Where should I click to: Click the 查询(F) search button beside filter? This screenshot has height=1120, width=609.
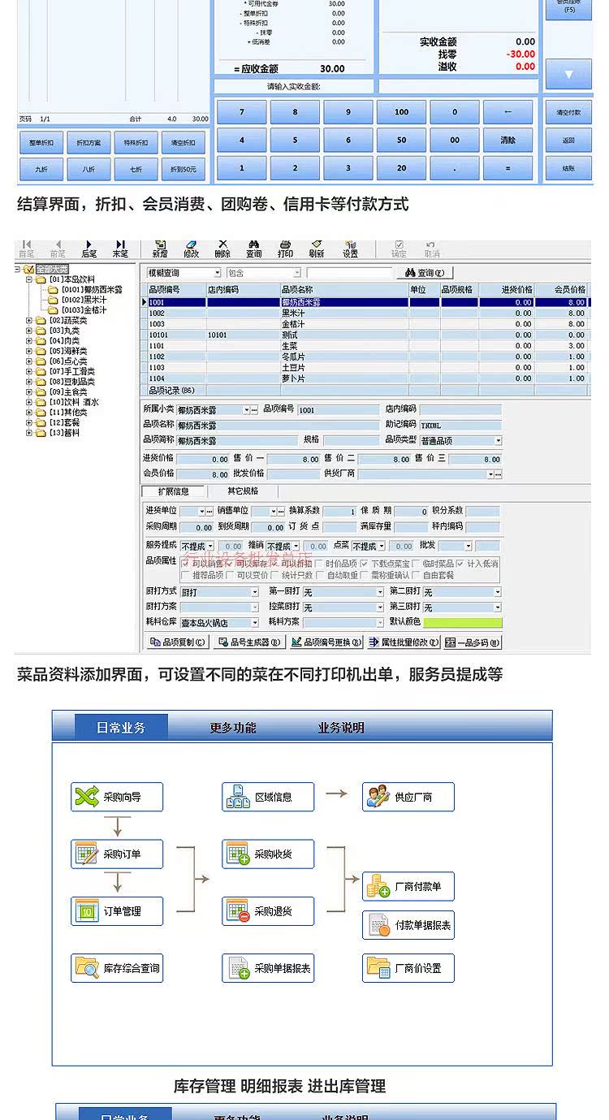coord(424,273)
